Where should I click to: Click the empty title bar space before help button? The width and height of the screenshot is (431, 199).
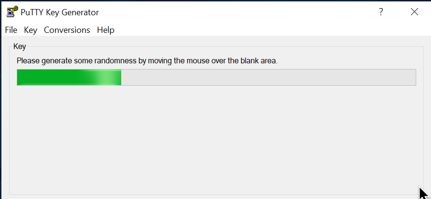click(x=236, y=12)
